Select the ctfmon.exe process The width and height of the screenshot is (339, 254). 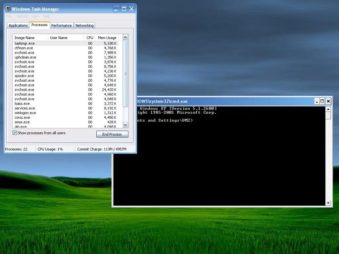click(66, 48)
